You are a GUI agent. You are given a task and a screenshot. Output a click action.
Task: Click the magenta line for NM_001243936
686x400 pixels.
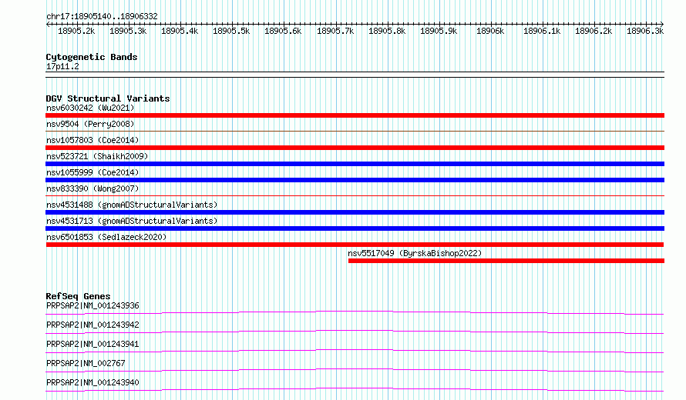click(355, 312)
